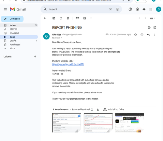This screenshot has height=141, width=163.
Task: Open the Google account avatar
Action: pos(158,9)
